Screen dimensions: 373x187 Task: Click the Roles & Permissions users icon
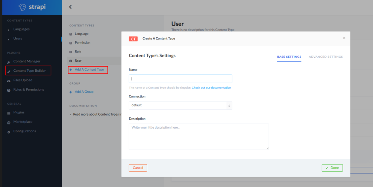pyautogui.click(x=9, y=91)
